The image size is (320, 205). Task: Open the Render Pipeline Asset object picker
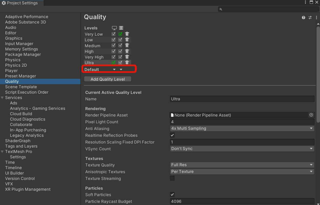coord(311,115)
